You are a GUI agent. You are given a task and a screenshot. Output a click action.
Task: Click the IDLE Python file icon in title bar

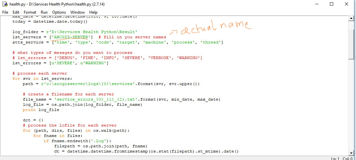[5, 4]
